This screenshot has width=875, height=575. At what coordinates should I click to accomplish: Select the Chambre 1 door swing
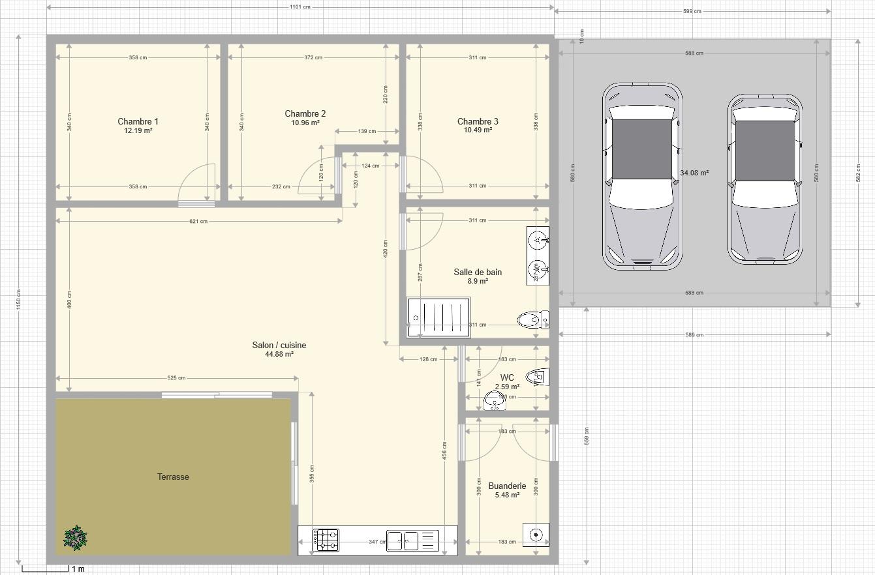pos(197,183)
